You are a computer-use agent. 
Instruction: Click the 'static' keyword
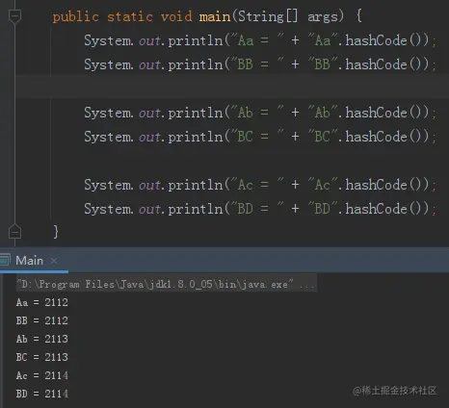[x=130, y=16]
